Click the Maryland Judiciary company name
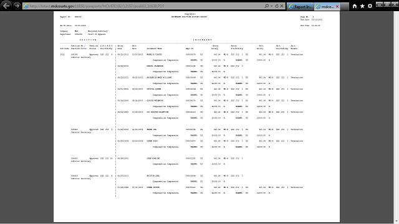 [98, 31]
